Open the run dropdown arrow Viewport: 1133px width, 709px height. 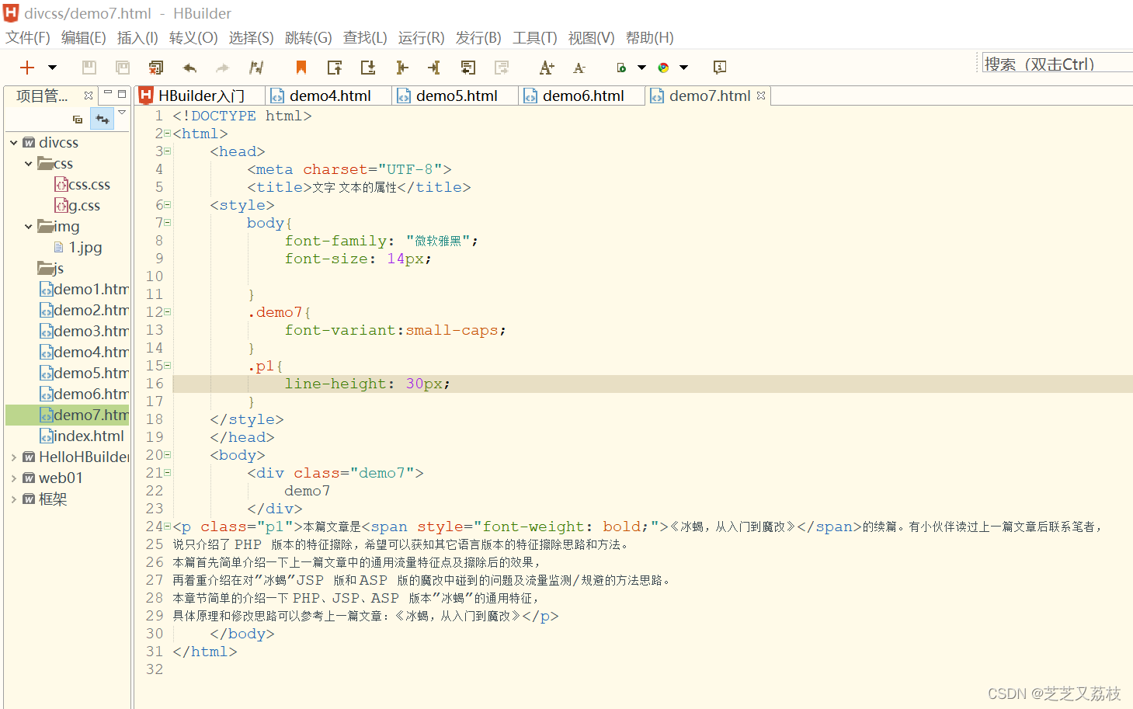click(x=642, y=68)
